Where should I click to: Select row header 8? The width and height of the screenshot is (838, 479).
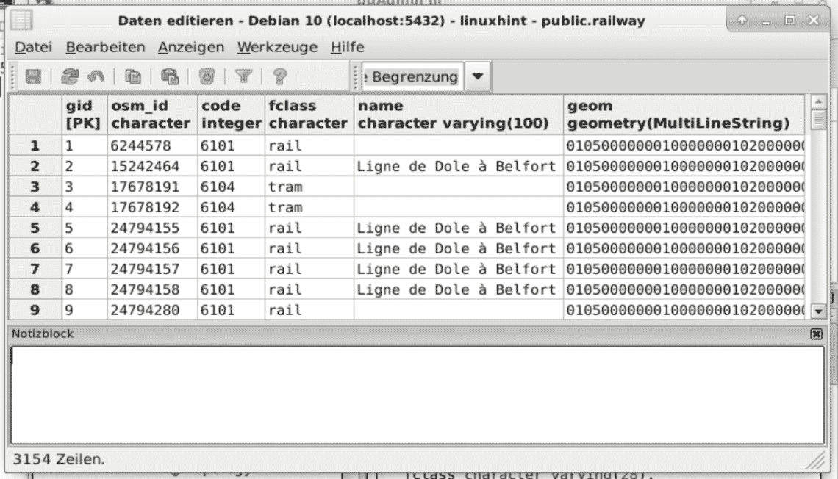coord(35,289)
